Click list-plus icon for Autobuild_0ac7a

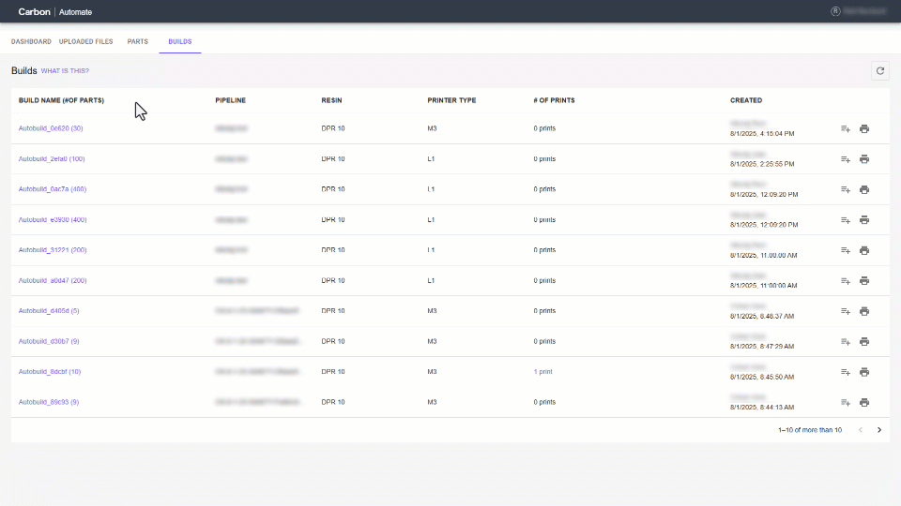pyautogui.click(x=846, y=189)
